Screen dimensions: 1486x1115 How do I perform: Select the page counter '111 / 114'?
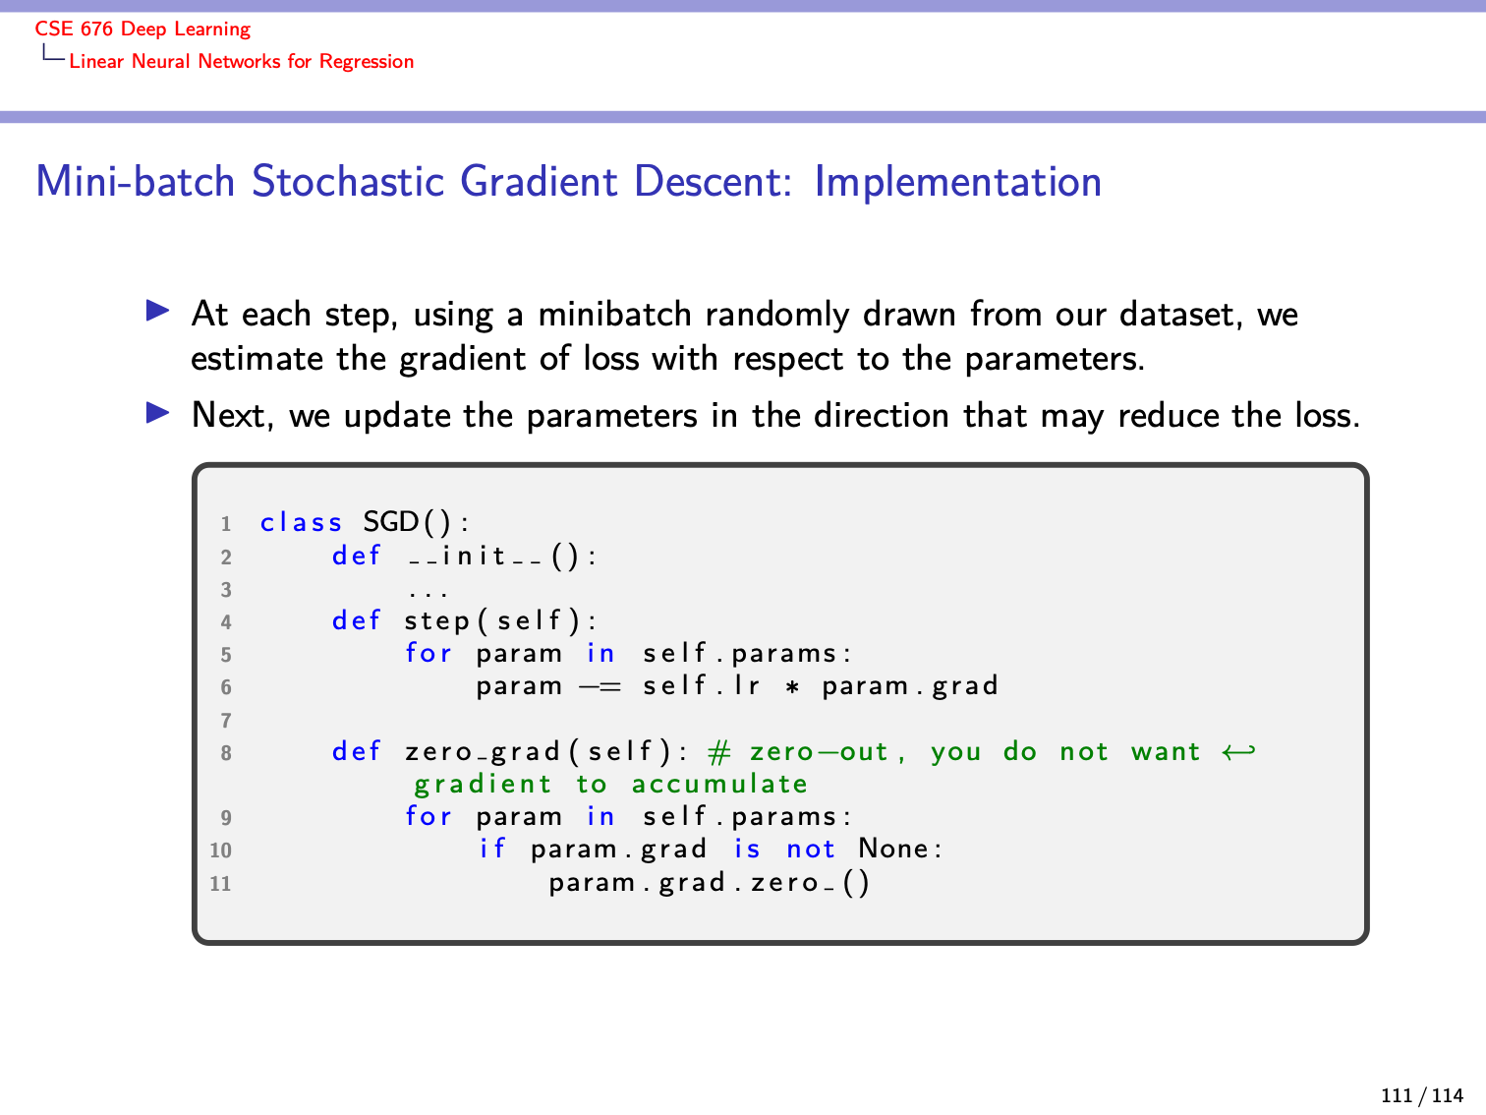pyautogui.click(x=1422, y=1095)
